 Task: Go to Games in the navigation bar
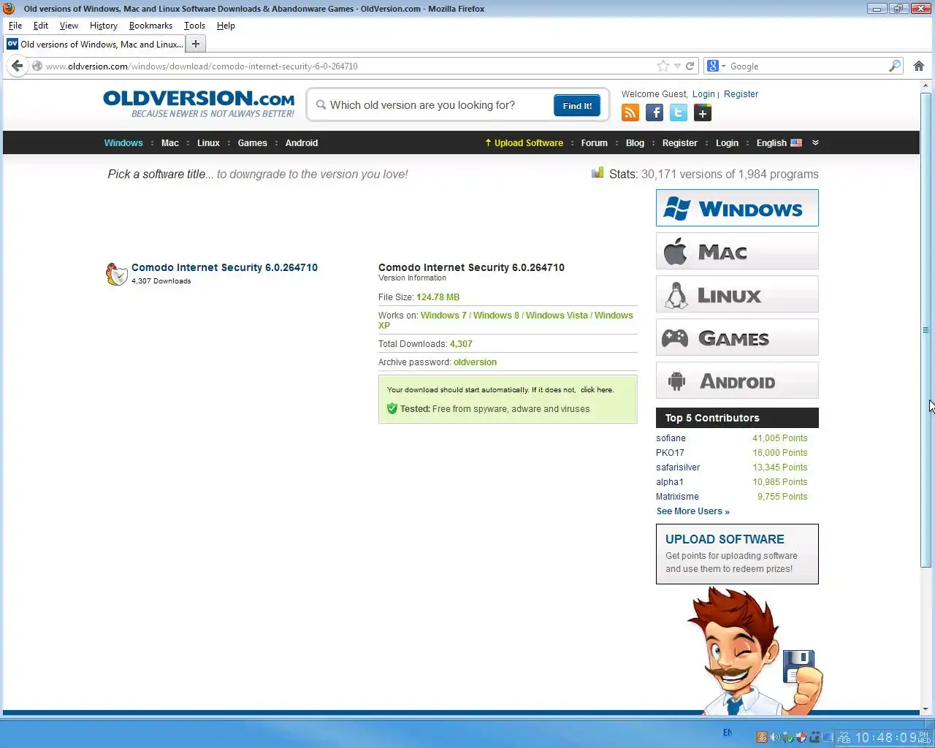(x=253, y=143)
